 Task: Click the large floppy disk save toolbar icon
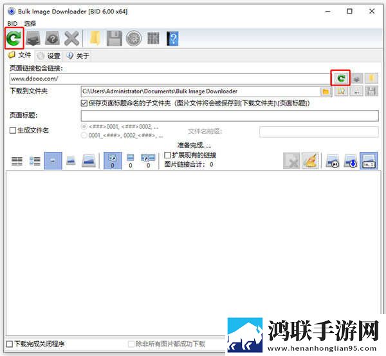[x=115, y=38]
